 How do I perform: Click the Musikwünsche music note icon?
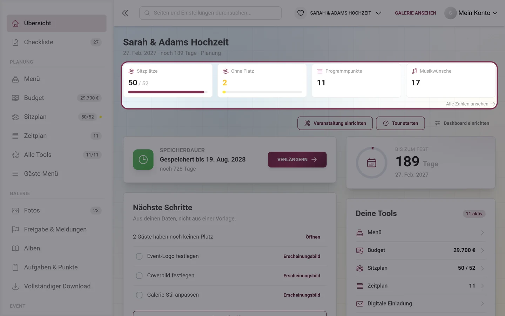(x=414, y=71)
